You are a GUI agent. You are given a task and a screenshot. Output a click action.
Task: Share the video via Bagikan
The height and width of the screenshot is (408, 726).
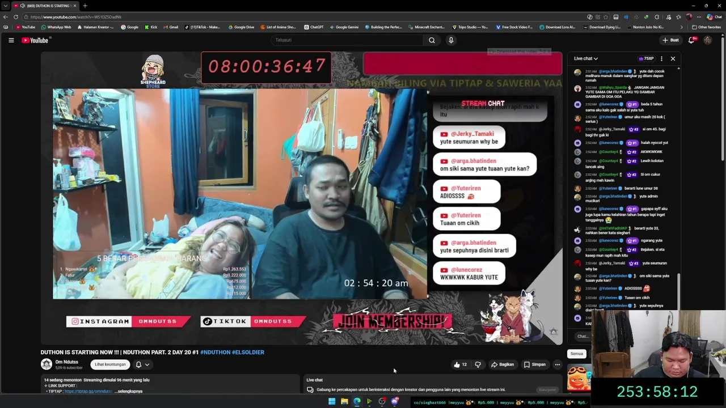(503, 364)
